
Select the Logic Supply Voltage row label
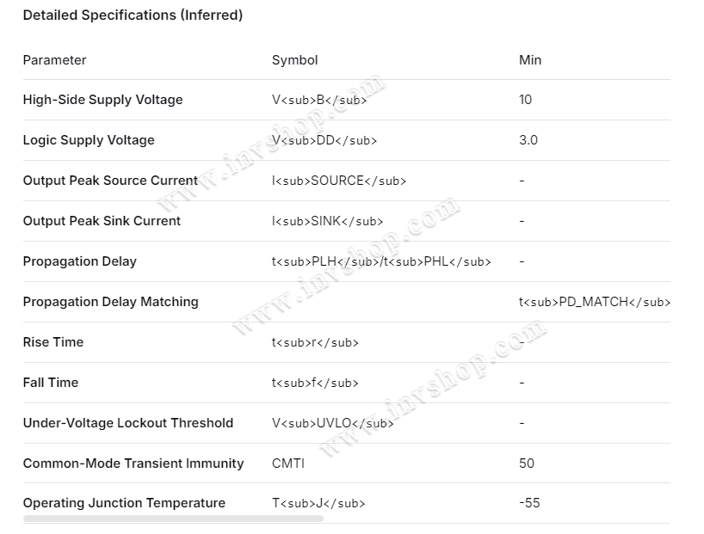89,140
